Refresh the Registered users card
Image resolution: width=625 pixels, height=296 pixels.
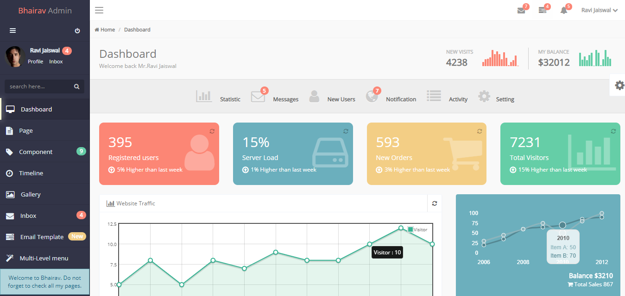point(212,131)
